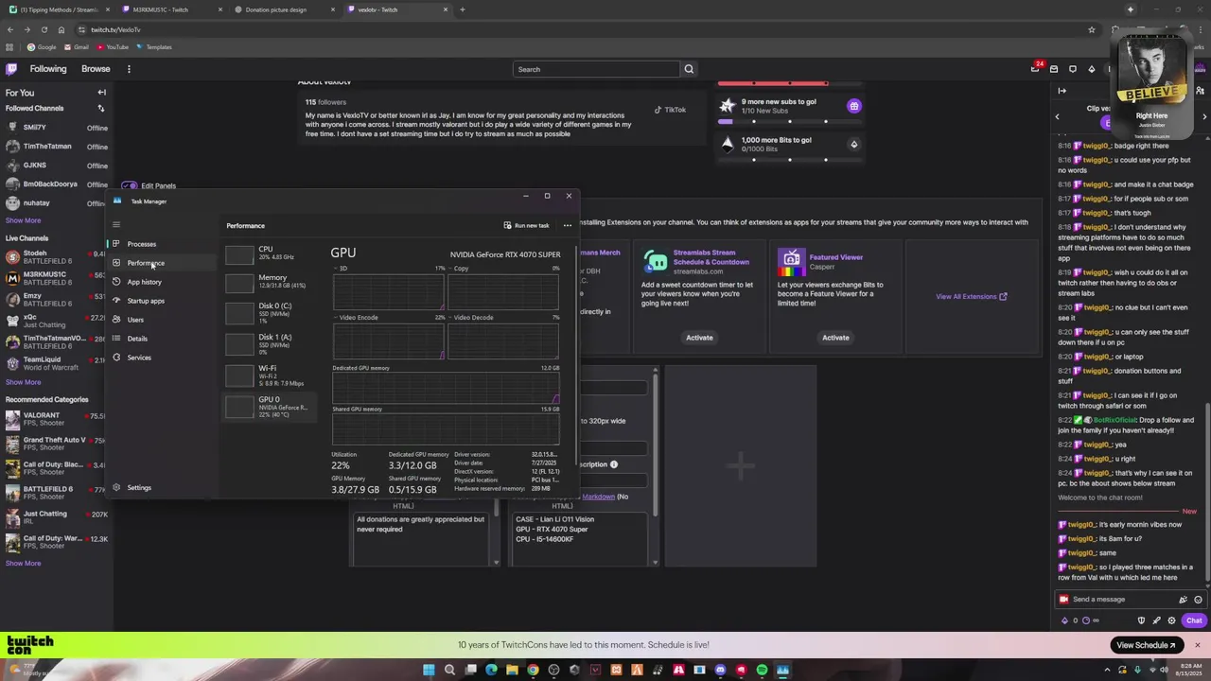This screenshot has width=1211, height=681.
Task: Select the Memory performance entry
Action: (x=271, y=282)
